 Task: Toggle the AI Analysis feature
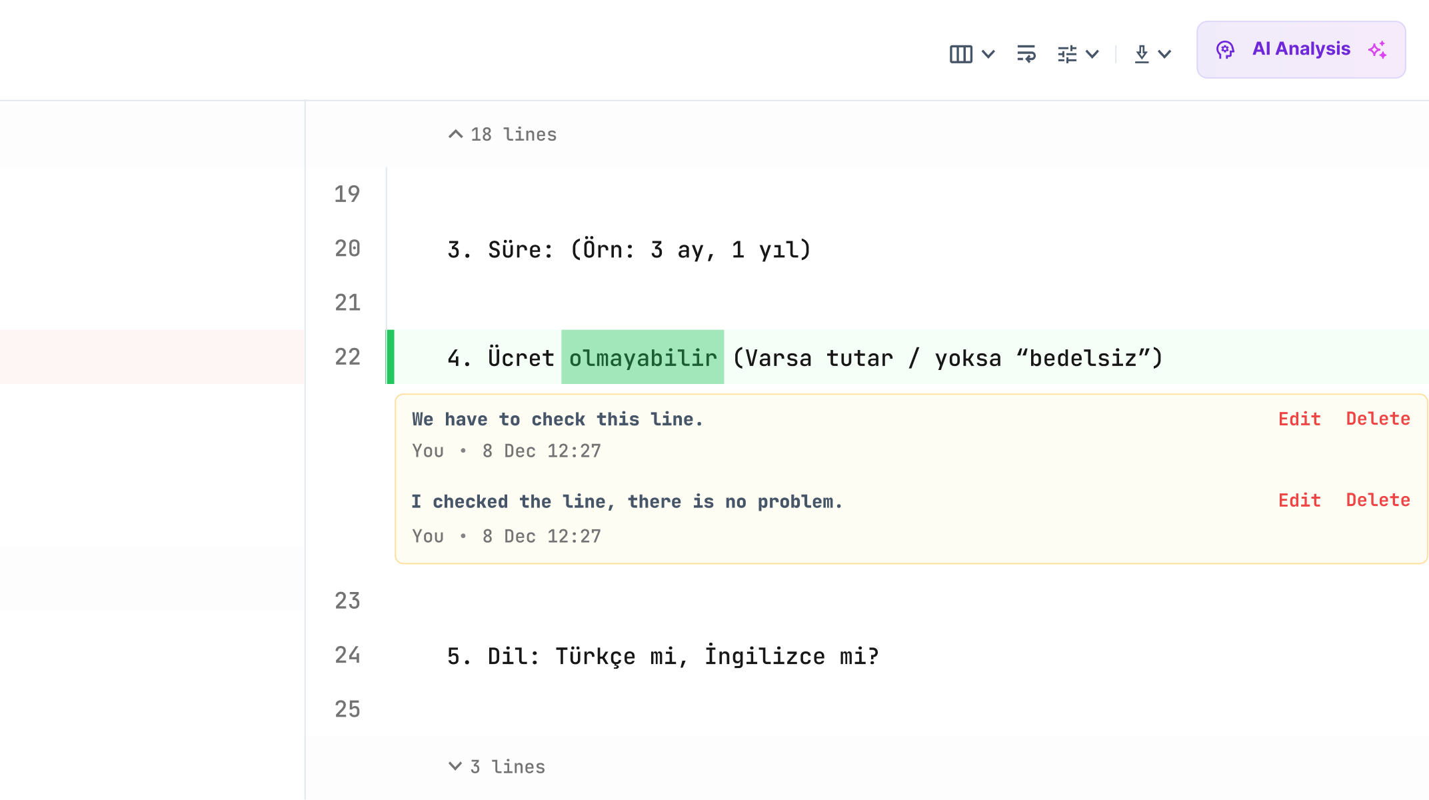point(1300,49)
